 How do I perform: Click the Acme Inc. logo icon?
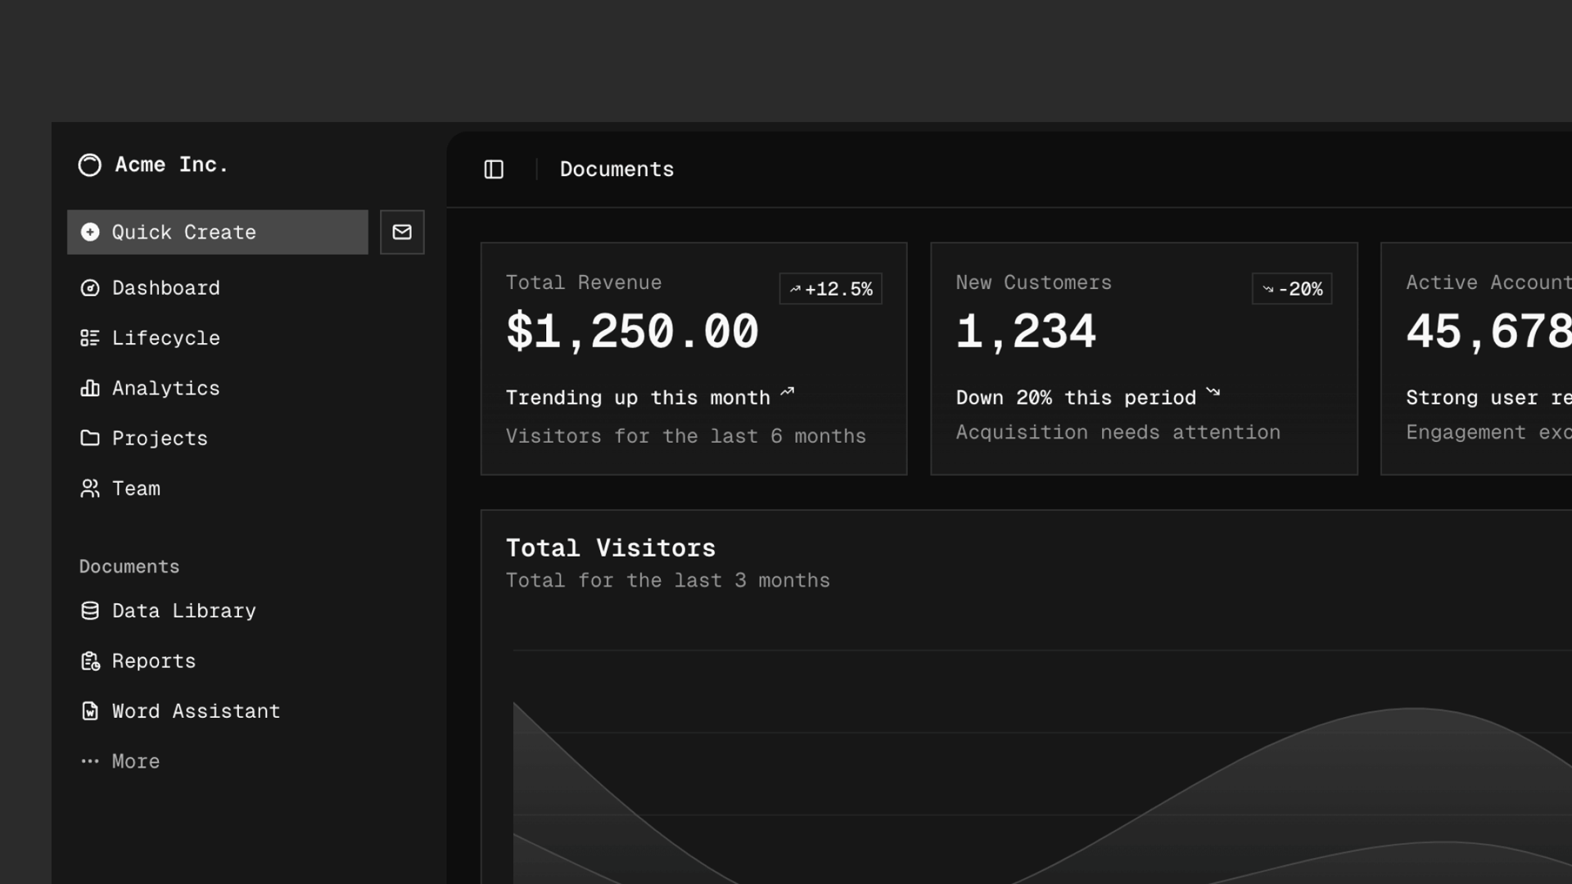pyautogui.click(x=90, y=165)
